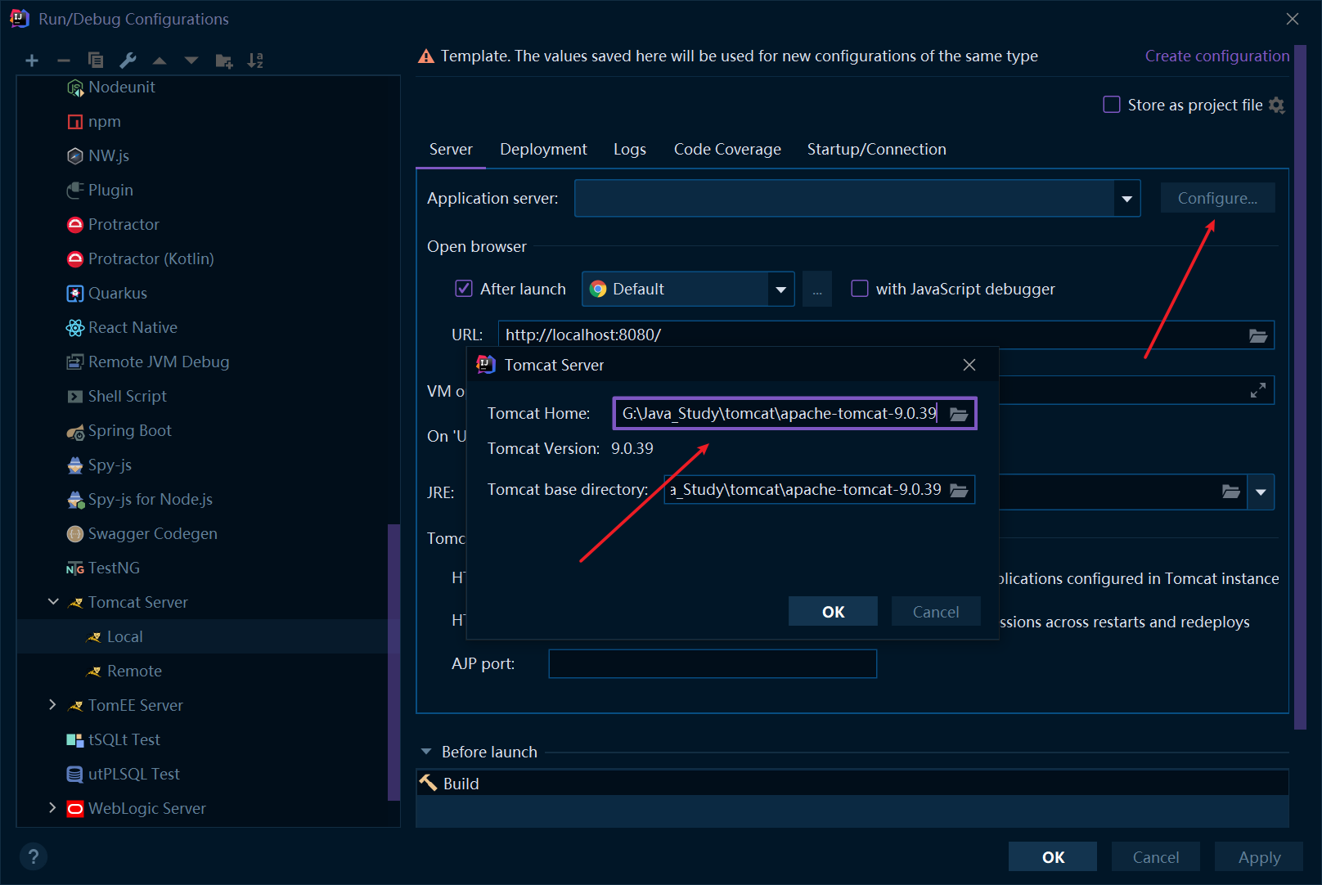Browse JRE folder icon
The image size is (1322, 885).
(x=1231, y=492)
